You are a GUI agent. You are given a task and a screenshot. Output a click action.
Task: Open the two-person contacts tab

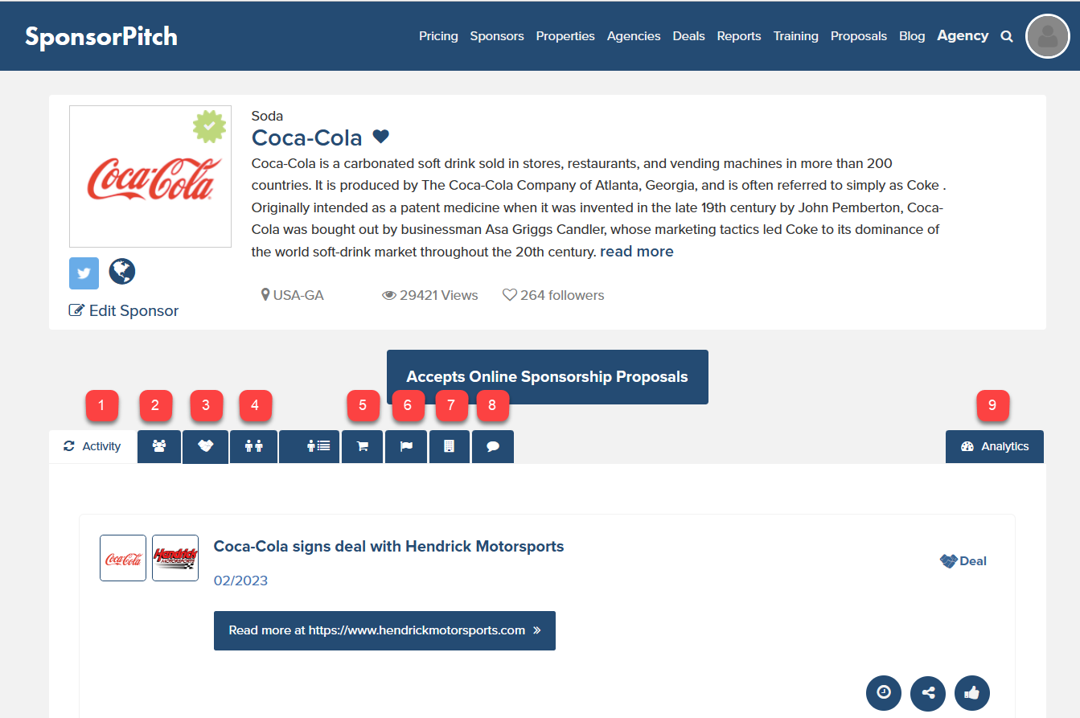click(254, 446)
